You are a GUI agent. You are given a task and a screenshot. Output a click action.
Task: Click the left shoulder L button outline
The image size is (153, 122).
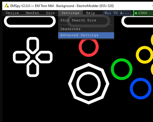(x=30, y=21)
